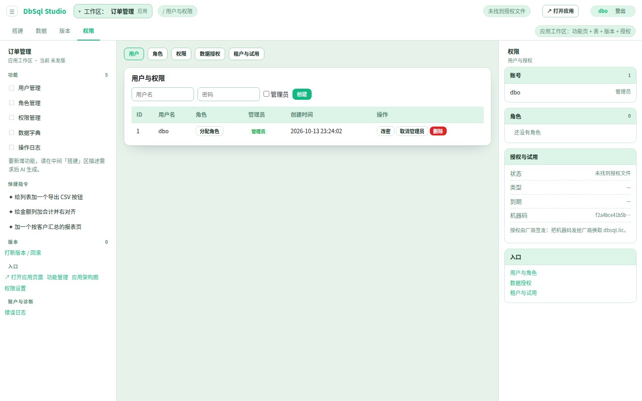
Task: Click quick command 给列表加一个导出 CSV 按钮
Action: pyautogui.click(x=46, y=197)
